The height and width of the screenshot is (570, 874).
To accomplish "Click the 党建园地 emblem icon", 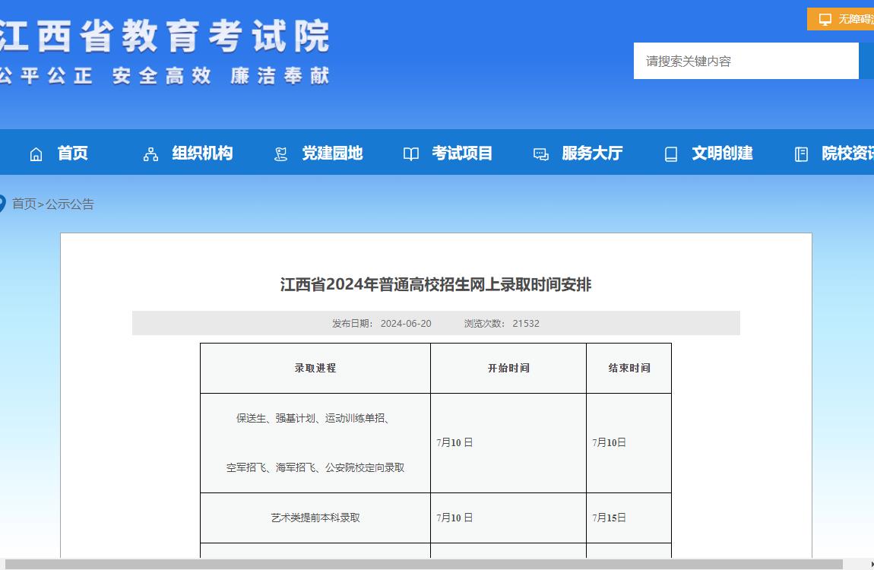I will pyautogui.click(x=280, y=154).
